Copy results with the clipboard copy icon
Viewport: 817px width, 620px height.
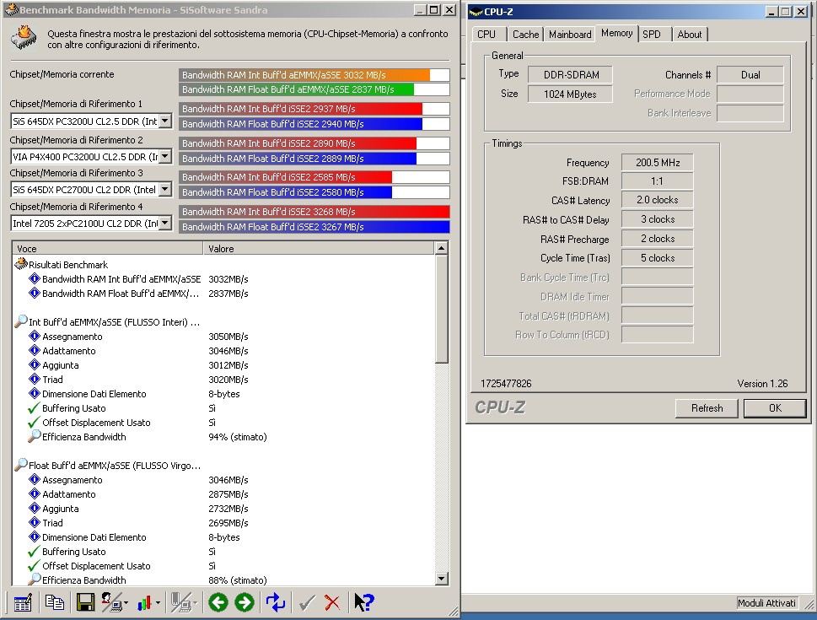point(54,603)
